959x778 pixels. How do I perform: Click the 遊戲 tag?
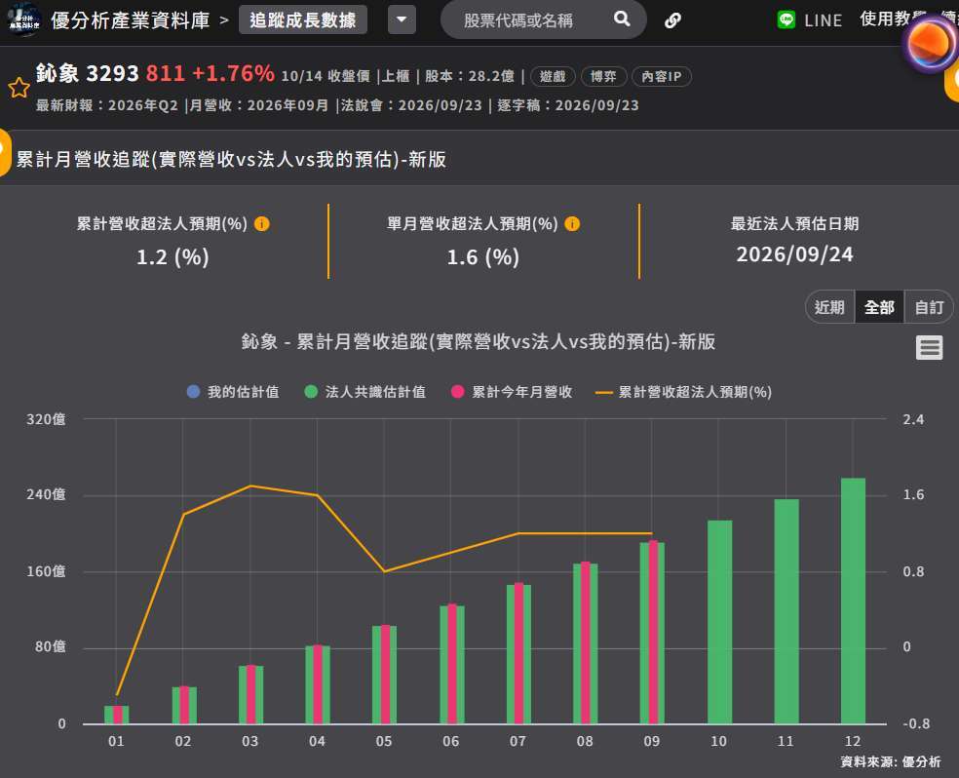pyautogui.click(x=553, y=76)
